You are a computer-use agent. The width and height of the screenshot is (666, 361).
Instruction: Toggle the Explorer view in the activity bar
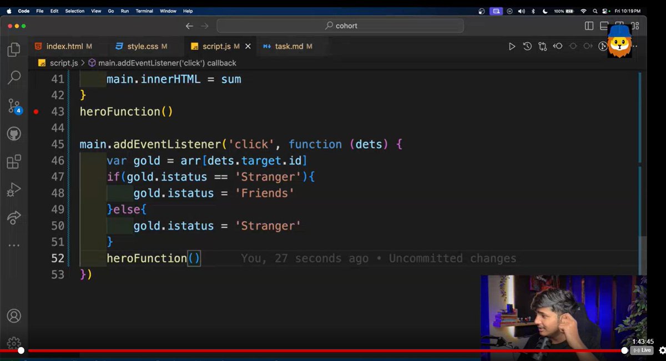click(14, 50)
